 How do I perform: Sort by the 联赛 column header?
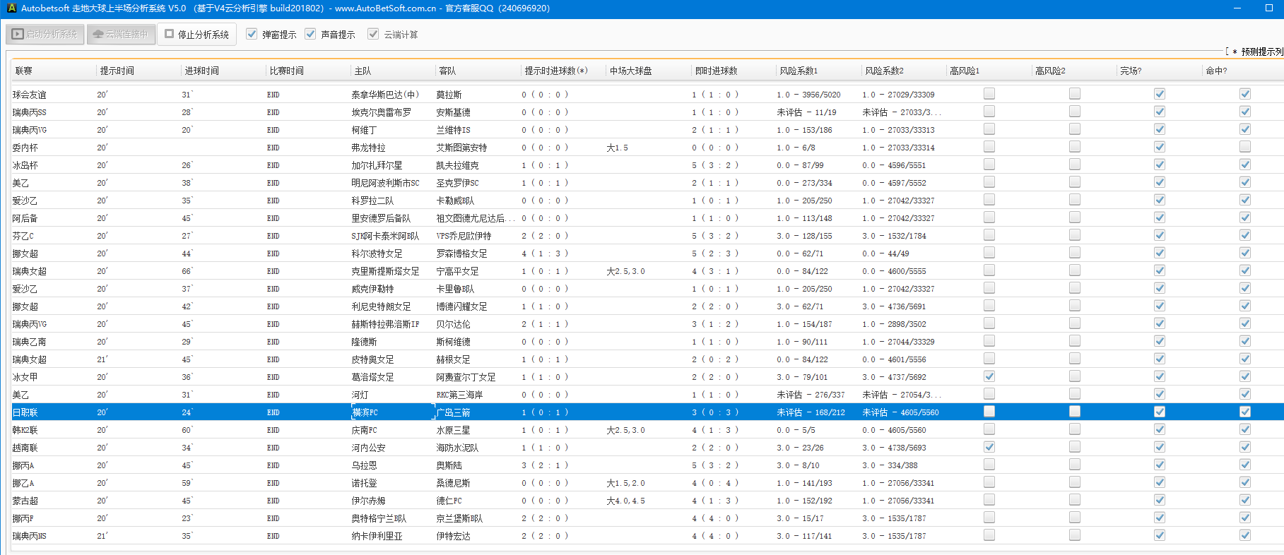pyautogui.click(x=24, y=71)
